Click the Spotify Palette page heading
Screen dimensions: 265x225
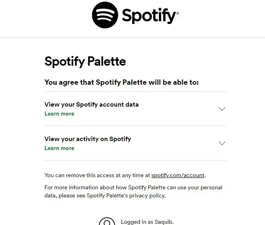coord(85,61)
